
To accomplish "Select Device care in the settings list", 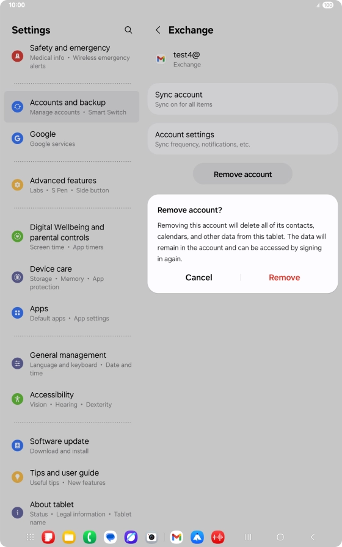I will tap(71, 278).
